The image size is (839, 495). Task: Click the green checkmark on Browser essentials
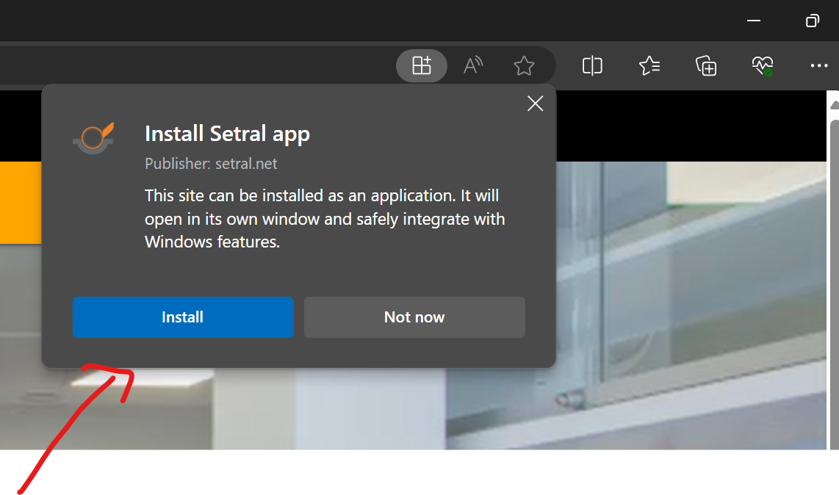click(769, 72)
